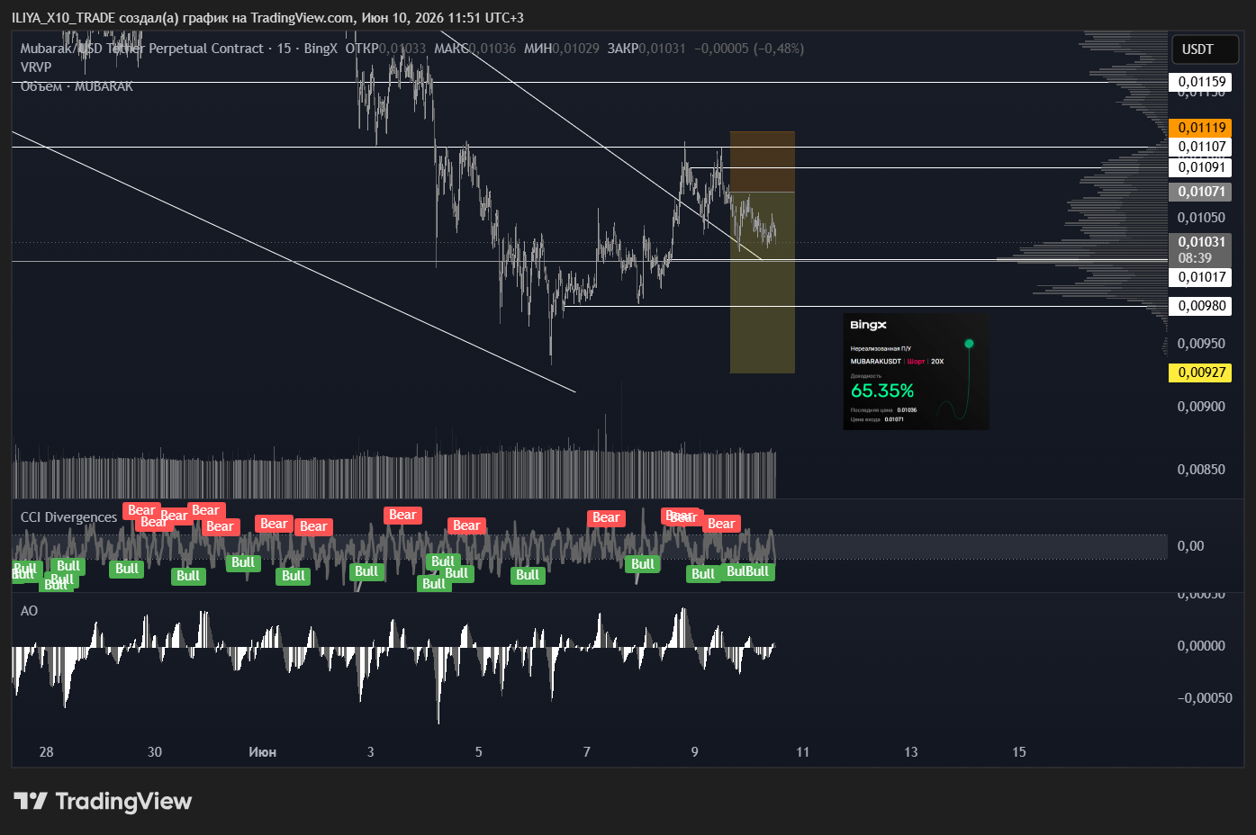This screenshot has width=1256, height=835.
Task: Click the Mubarak/USD Tether Perpetual Contract title
Action: [x=142, y=49]
